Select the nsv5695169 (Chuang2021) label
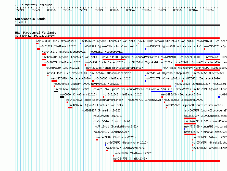Image resolution: width=227 pixels, height=171 pixels. coord(63,68)
